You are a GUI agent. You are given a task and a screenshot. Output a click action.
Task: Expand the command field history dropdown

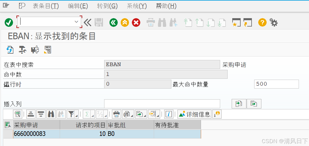coord(76,22)
